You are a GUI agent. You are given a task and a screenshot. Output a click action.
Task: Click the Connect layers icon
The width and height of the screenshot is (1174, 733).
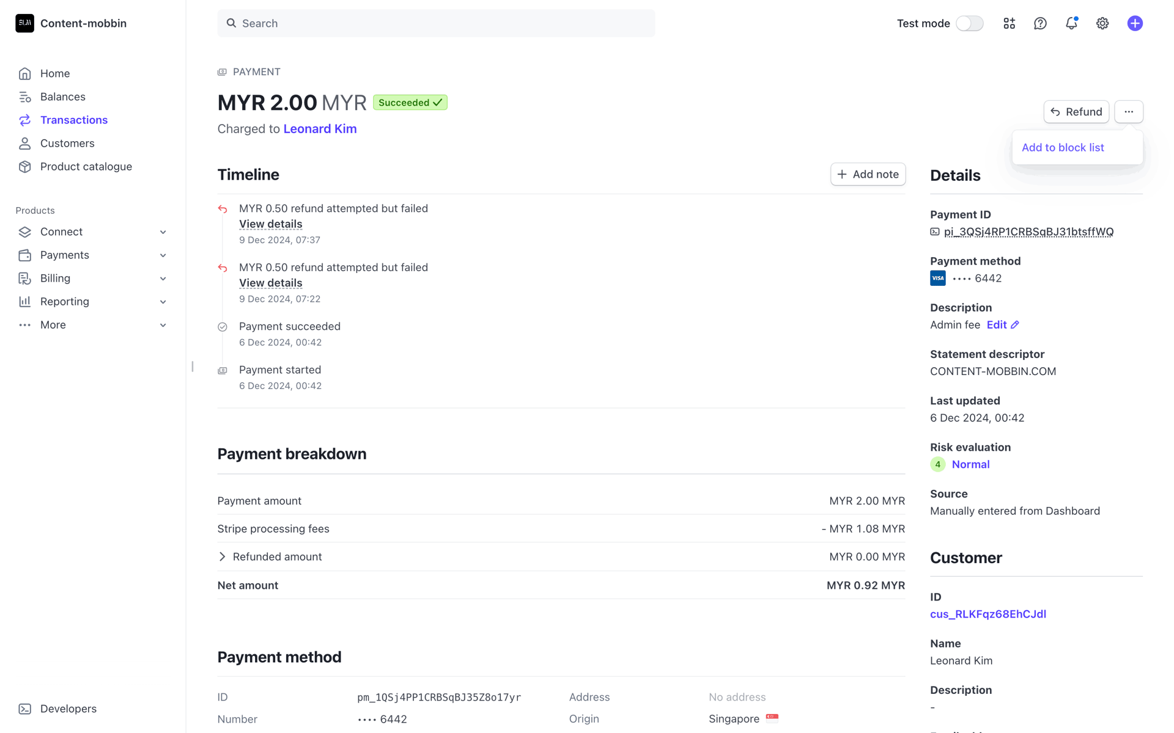pyautogui.click(x=24, y=232)
